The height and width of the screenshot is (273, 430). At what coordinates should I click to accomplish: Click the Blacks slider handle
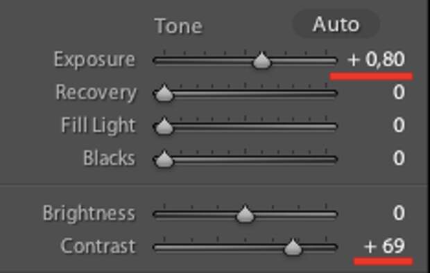coord(164,159)
